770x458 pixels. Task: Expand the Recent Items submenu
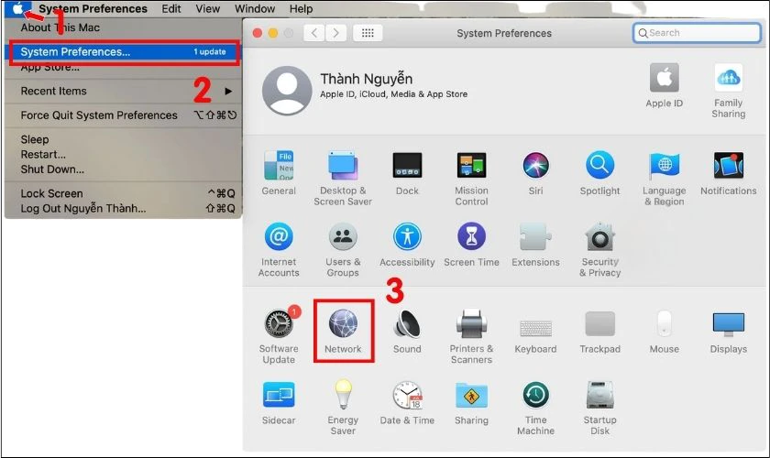click(x=123, y=91)
